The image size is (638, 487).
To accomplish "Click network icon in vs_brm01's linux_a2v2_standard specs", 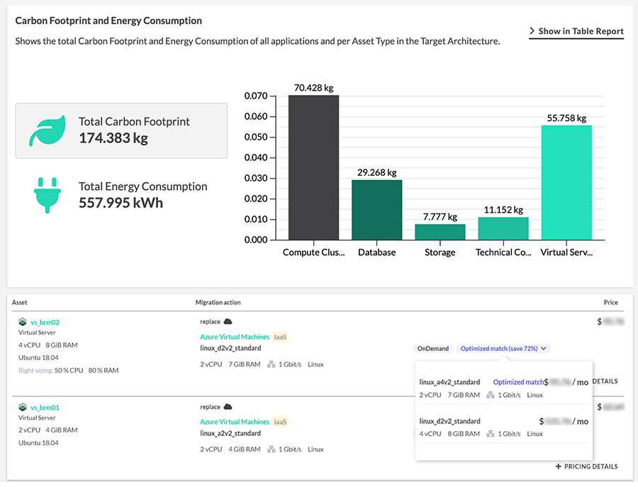I will pos(271,449).
